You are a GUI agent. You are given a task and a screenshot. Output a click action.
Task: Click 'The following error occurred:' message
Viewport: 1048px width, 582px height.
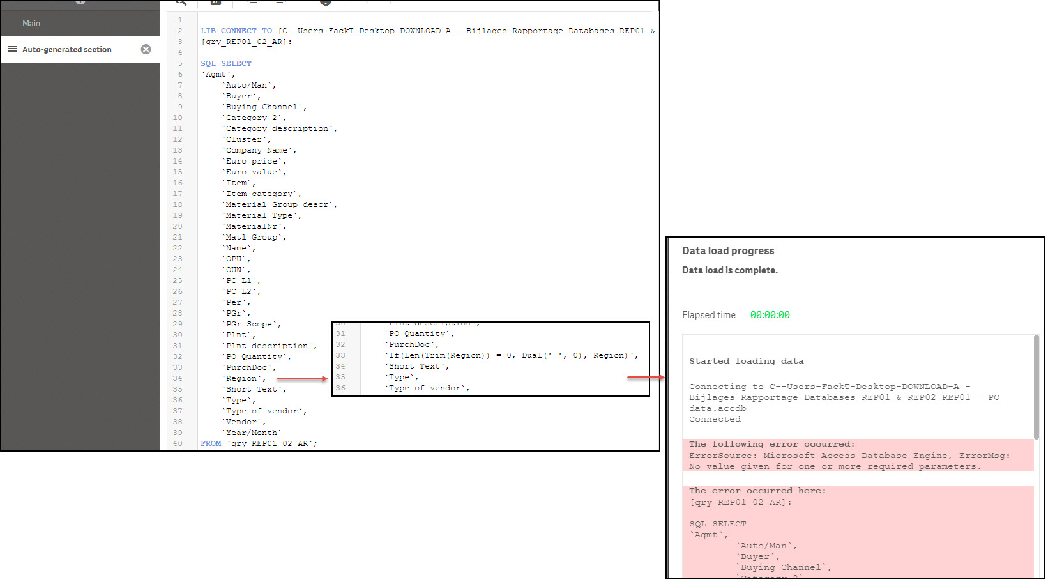click(x=771, y=444)
